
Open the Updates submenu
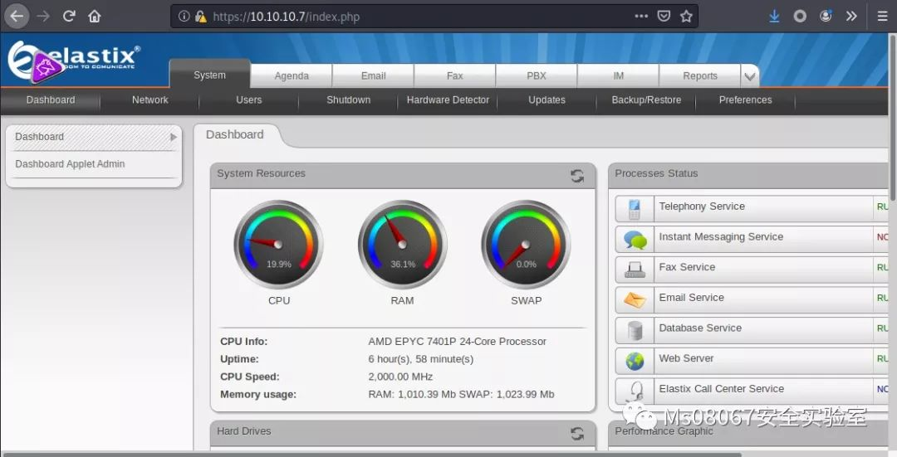pos(547,100)
